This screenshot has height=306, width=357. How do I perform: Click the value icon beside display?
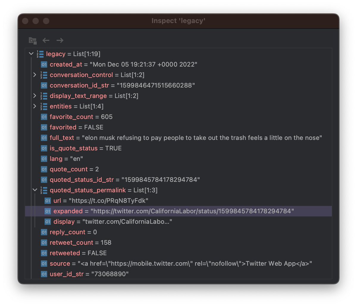(x=48, y=222)
